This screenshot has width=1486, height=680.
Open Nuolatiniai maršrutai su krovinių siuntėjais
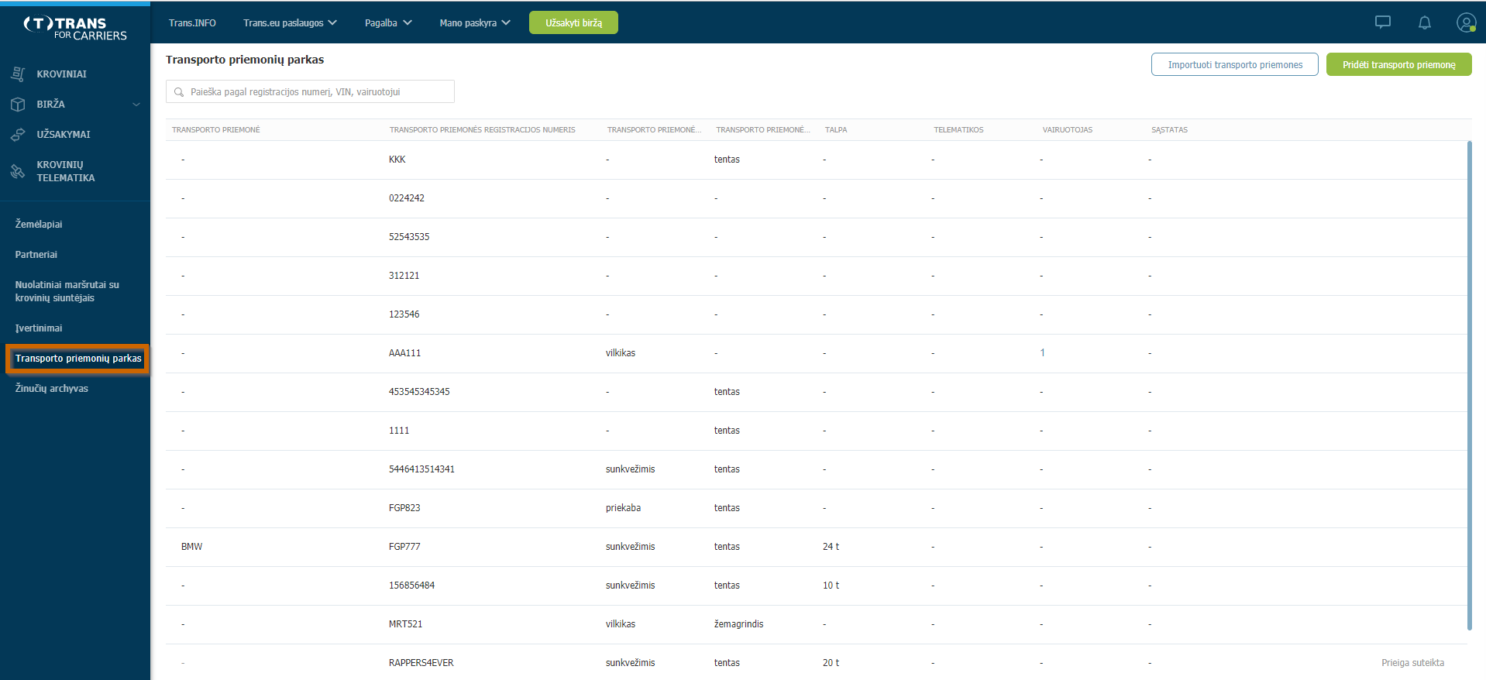pyautogui.click(x=67, y=291)
